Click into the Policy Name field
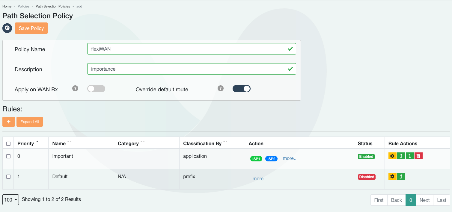The height and width of the screenshot is (212, 452). [186, 49]
